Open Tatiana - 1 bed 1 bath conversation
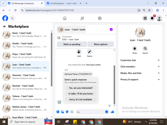Screen dimensions: 167x125 tap(25, 98)
